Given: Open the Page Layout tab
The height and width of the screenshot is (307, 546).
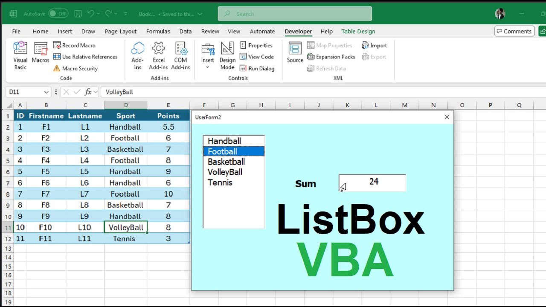Looking at the screenshot, I should (121, 31).
